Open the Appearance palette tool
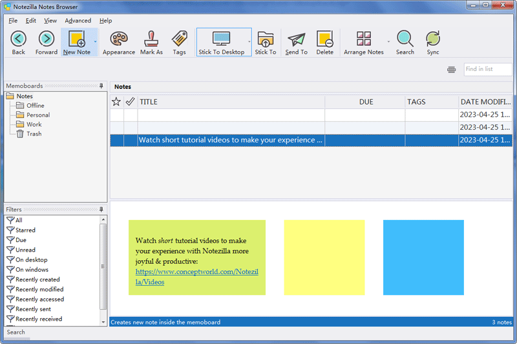517x344 pixels. coord(119,43)
